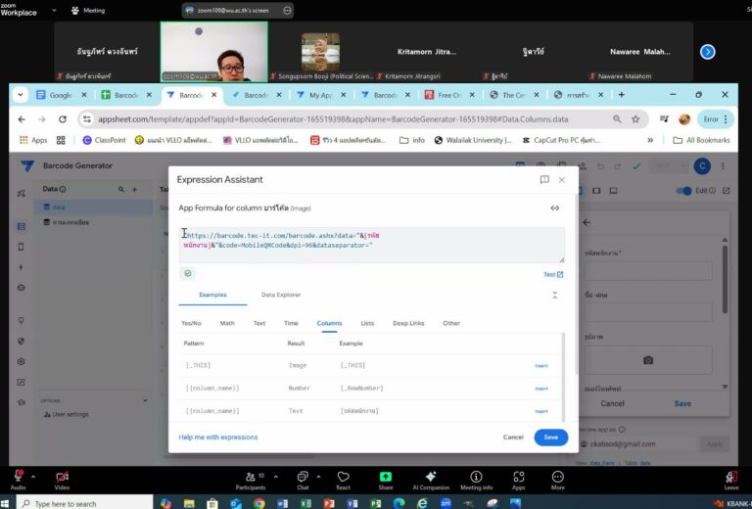Collapse the examples panel with the chevron

[555, 295]
